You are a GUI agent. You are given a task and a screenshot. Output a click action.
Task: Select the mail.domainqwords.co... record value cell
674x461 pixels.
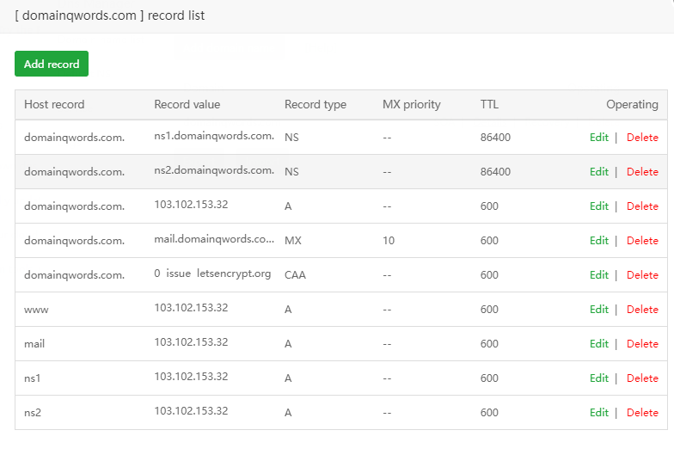pos(214,240)
